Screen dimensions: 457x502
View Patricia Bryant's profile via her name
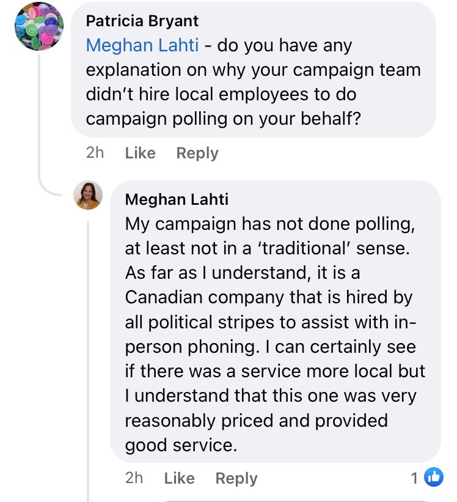click(x=142, y=21)
